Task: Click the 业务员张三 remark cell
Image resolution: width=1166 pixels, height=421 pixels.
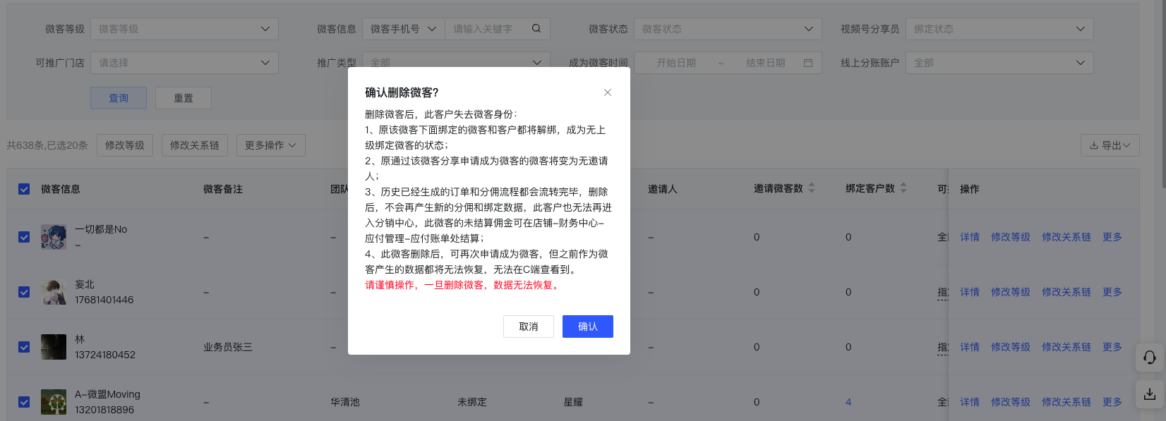Action: pos(228,347)
